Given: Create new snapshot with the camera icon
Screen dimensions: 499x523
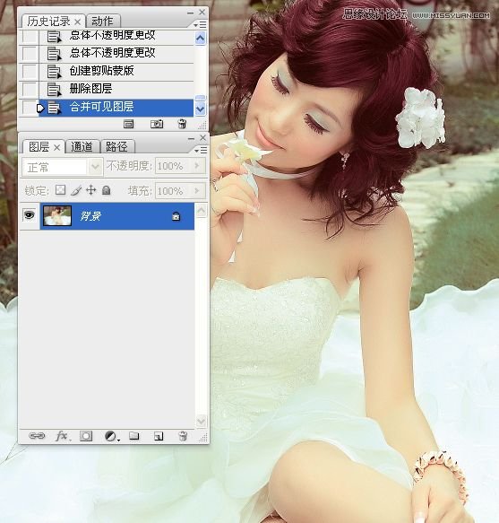Looking at the screenshot, I should 157,124.
